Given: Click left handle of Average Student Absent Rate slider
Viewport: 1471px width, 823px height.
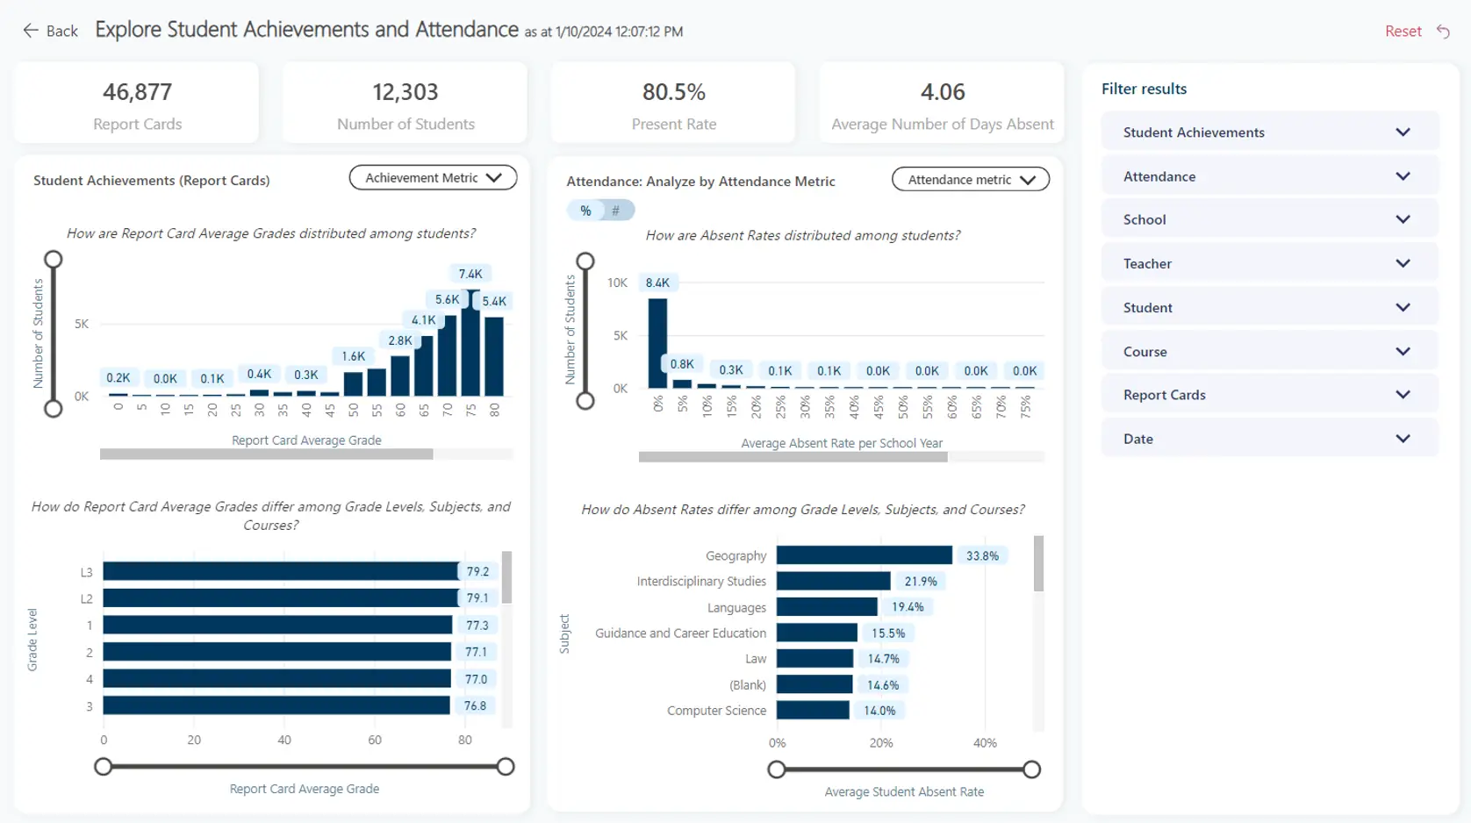Looking at the screenshot, I should (777, 769).
